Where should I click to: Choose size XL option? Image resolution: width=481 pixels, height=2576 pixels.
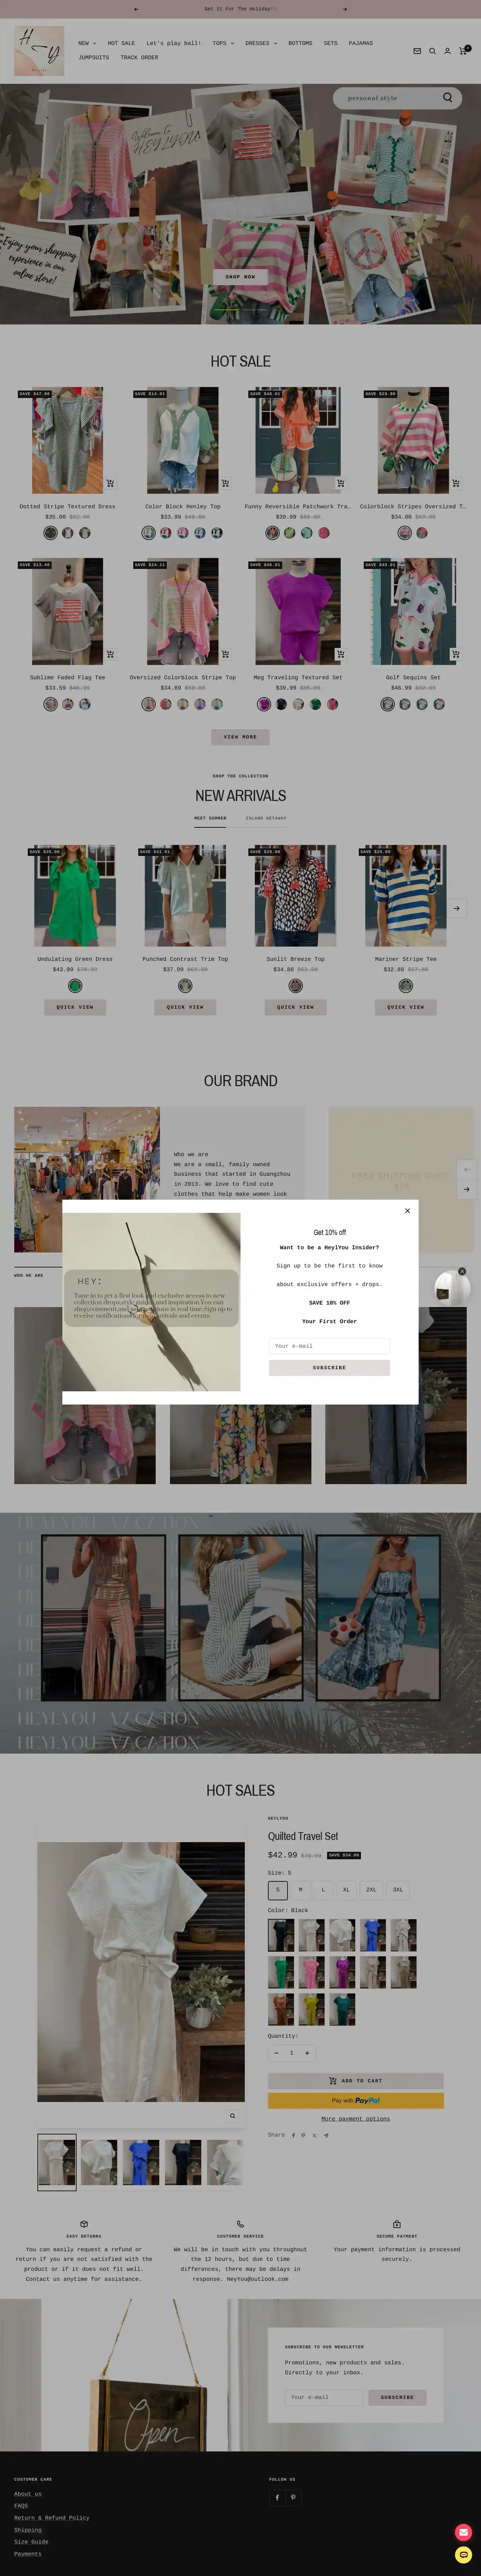[x=346, y=1890]
